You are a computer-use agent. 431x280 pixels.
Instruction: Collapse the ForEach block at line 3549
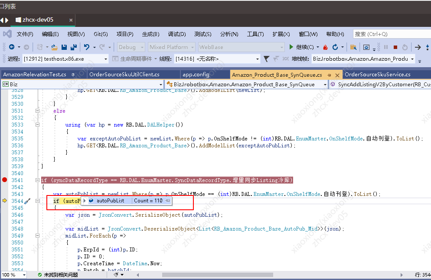37,236
